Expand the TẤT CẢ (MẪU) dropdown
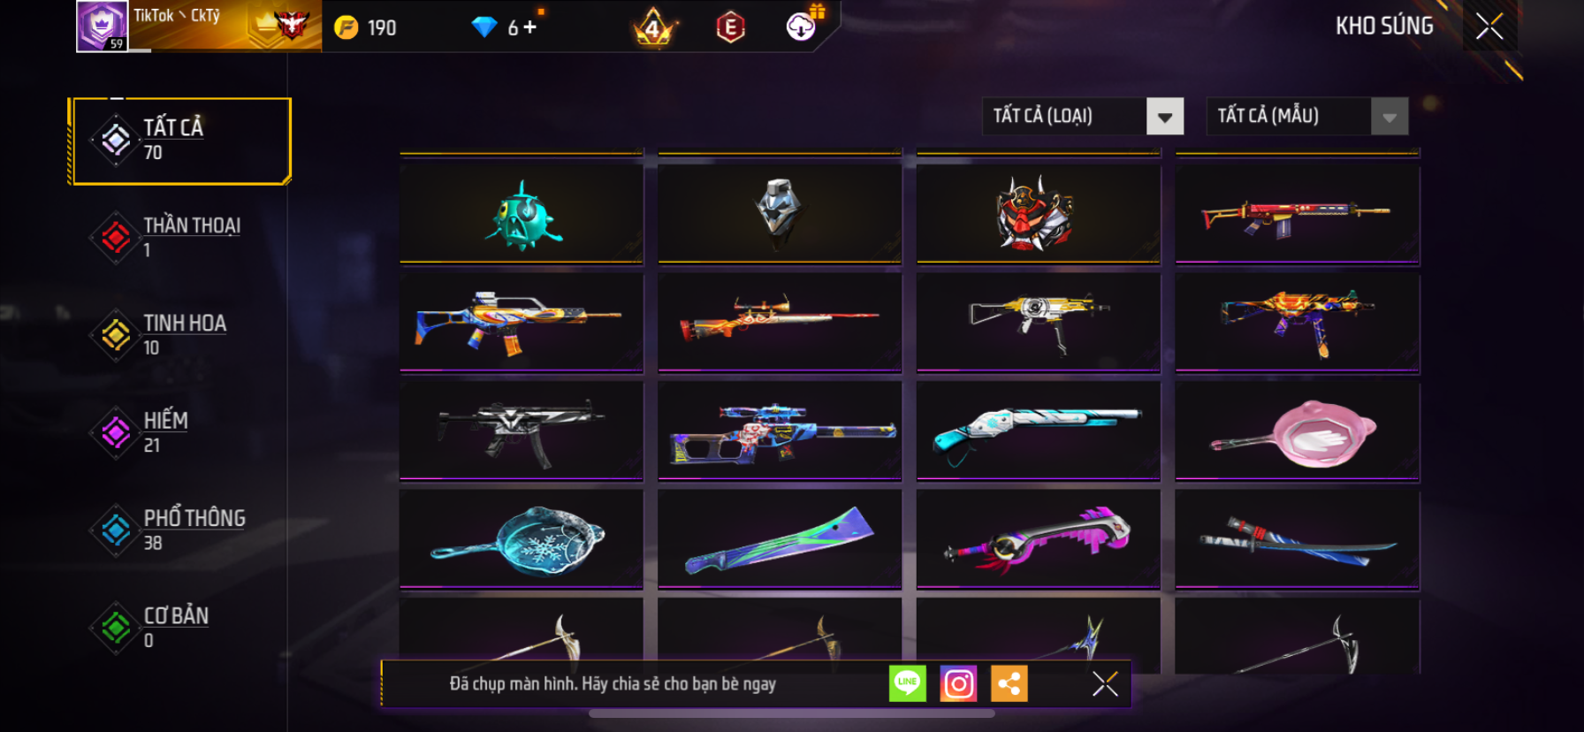The image size is (1584, 732). [1307, 116]
